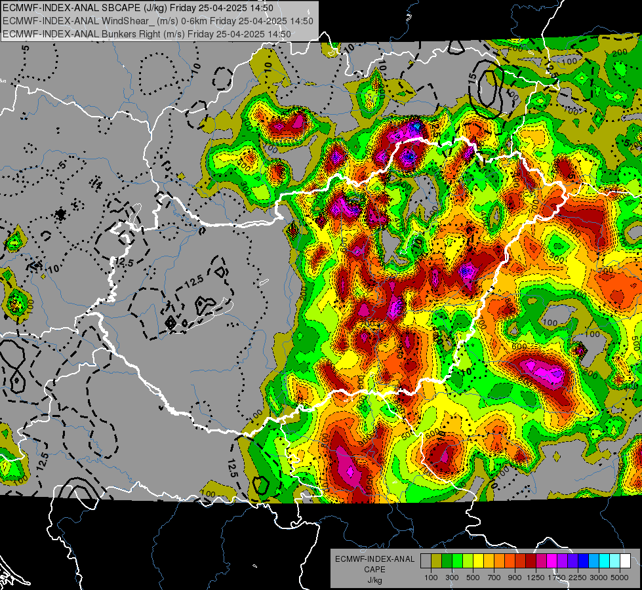Click the purple swatch after 1750
Image resolution: width=642 pixels, height=590 pixels.
(x=562, y=560)
